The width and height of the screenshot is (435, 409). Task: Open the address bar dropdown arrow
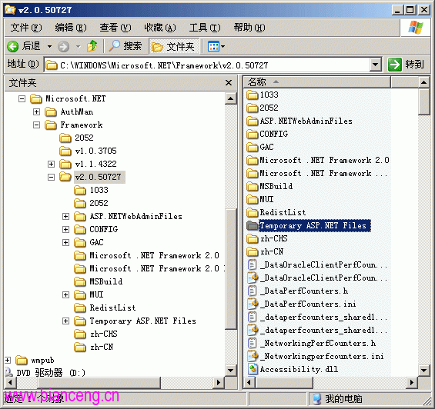[375, 65]
